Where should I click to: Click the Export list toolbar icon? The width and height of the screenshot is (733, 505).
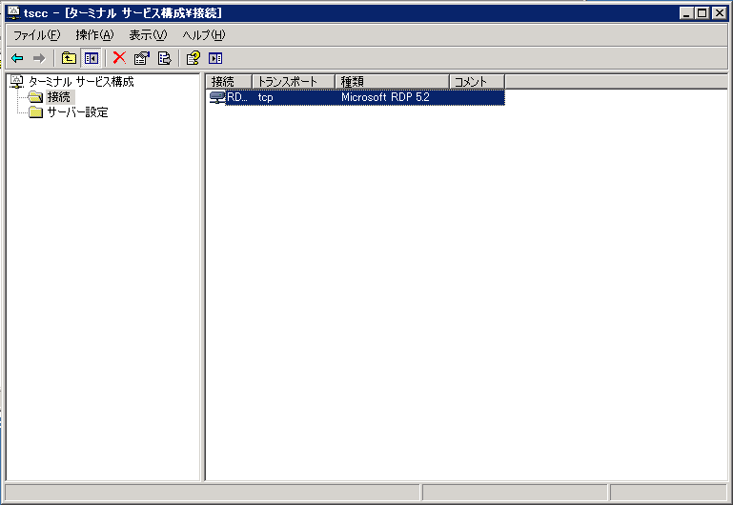[165, 58]
